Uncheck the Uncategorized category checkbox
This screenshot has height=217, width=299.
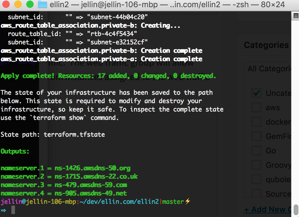point(256,93)
